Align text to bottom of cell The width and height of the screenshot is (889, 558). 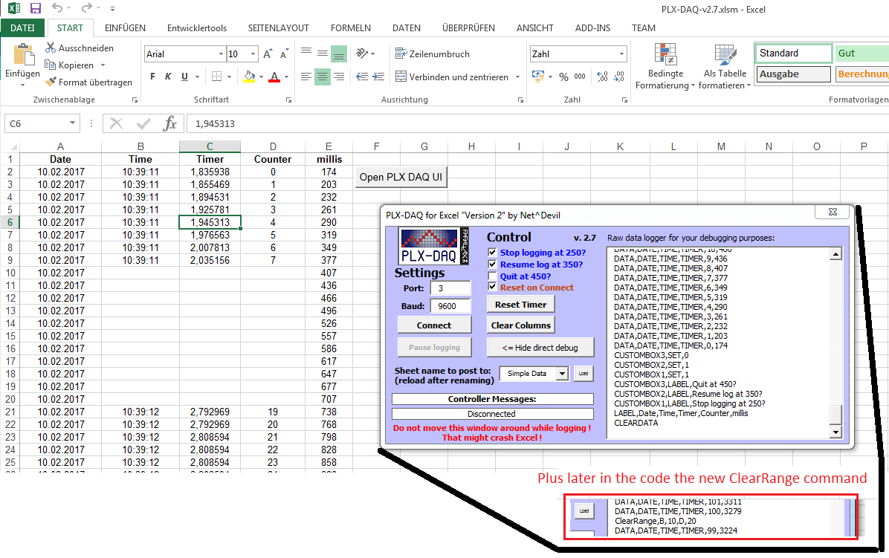339,53
